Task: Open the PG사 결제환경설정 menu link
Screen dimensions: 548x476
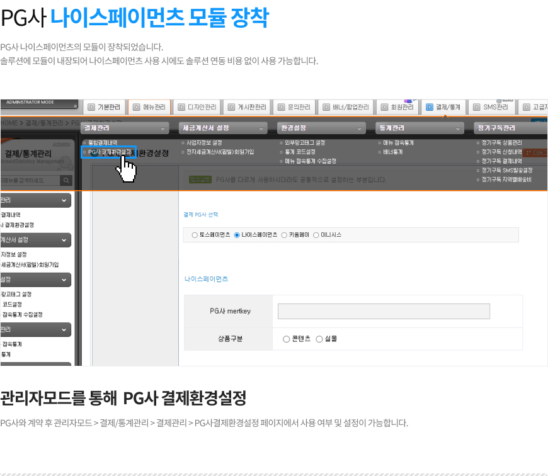Action: click(110, 152)
